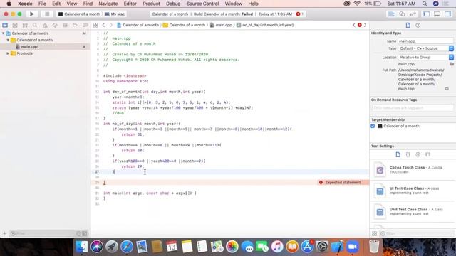
Task: Toggle Target Membership for Calender of a month
Action: 373,126
